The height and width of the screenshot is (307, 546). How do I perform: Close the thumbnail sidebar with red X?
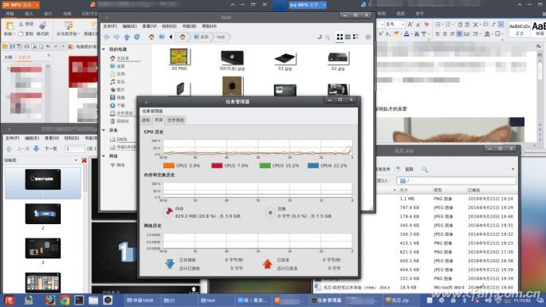[x=84, y=160]
